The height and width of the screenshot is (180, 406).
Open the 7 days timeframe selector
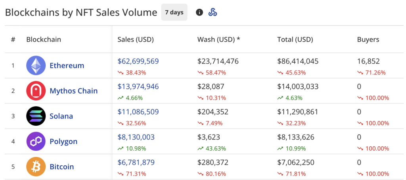click(174, 12)
